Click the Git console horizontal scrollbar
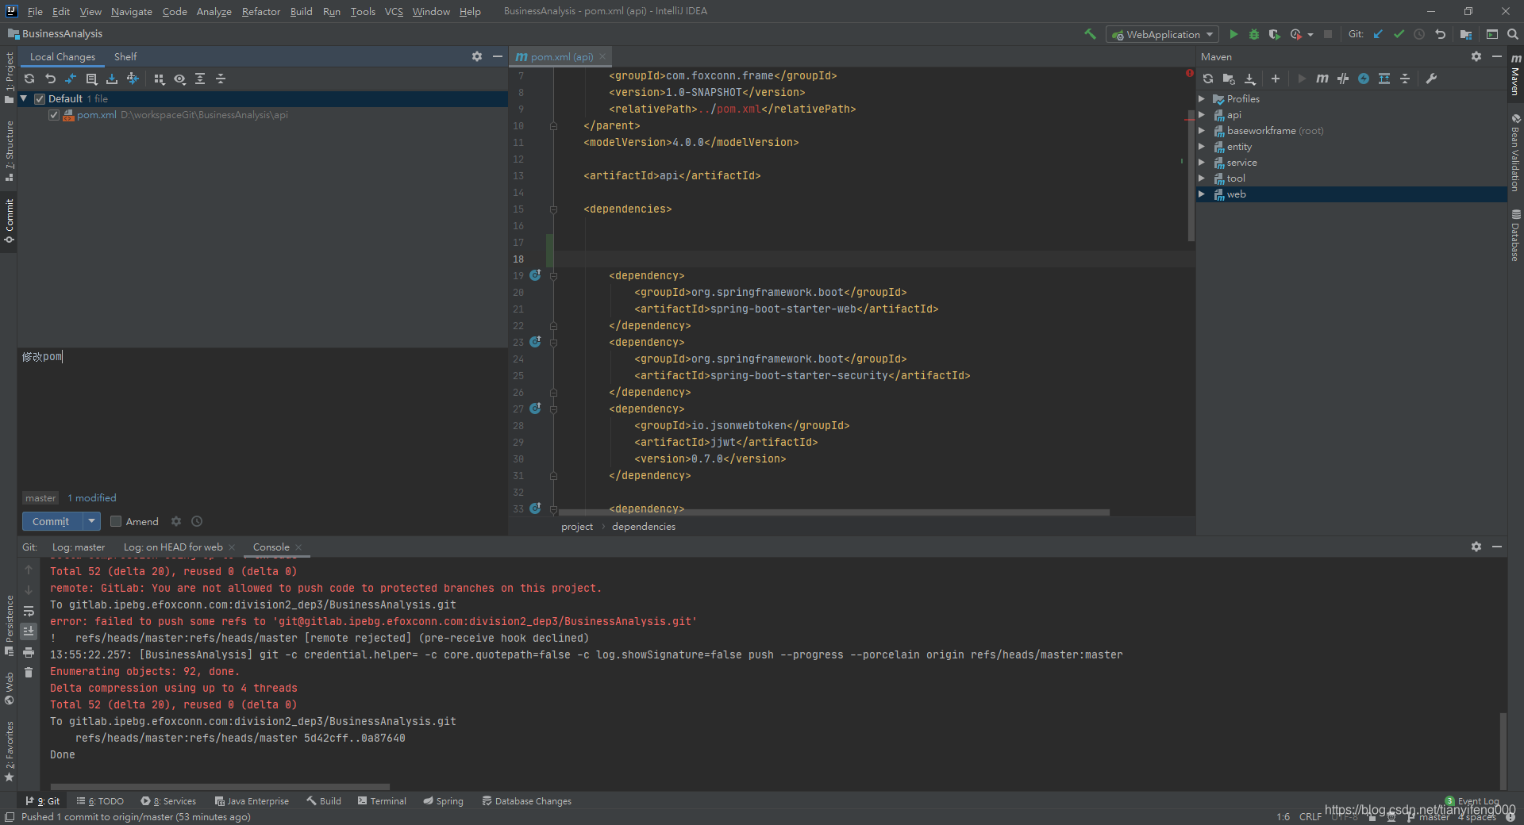The height and width of the screenshot is (825, 1524). (x=220, y=787)
